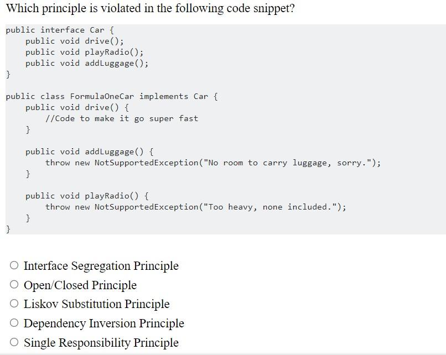446x355 pixels.
Task: Click the Dependency Inversion Principle label text
Action: click(103, 323)
